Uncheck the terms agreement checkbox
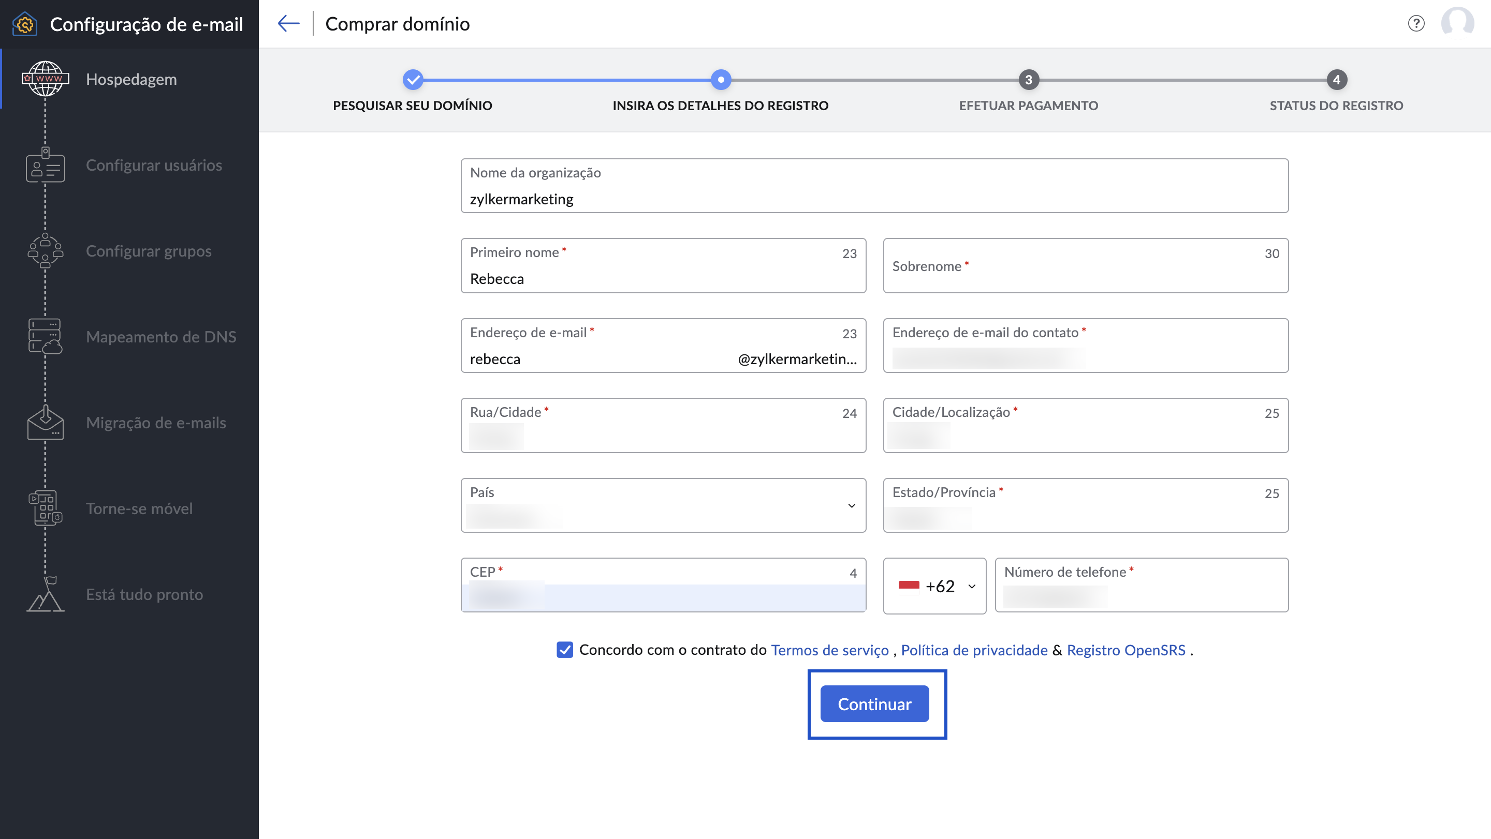This screenshot has width=1491, height=839. [564, 650]
